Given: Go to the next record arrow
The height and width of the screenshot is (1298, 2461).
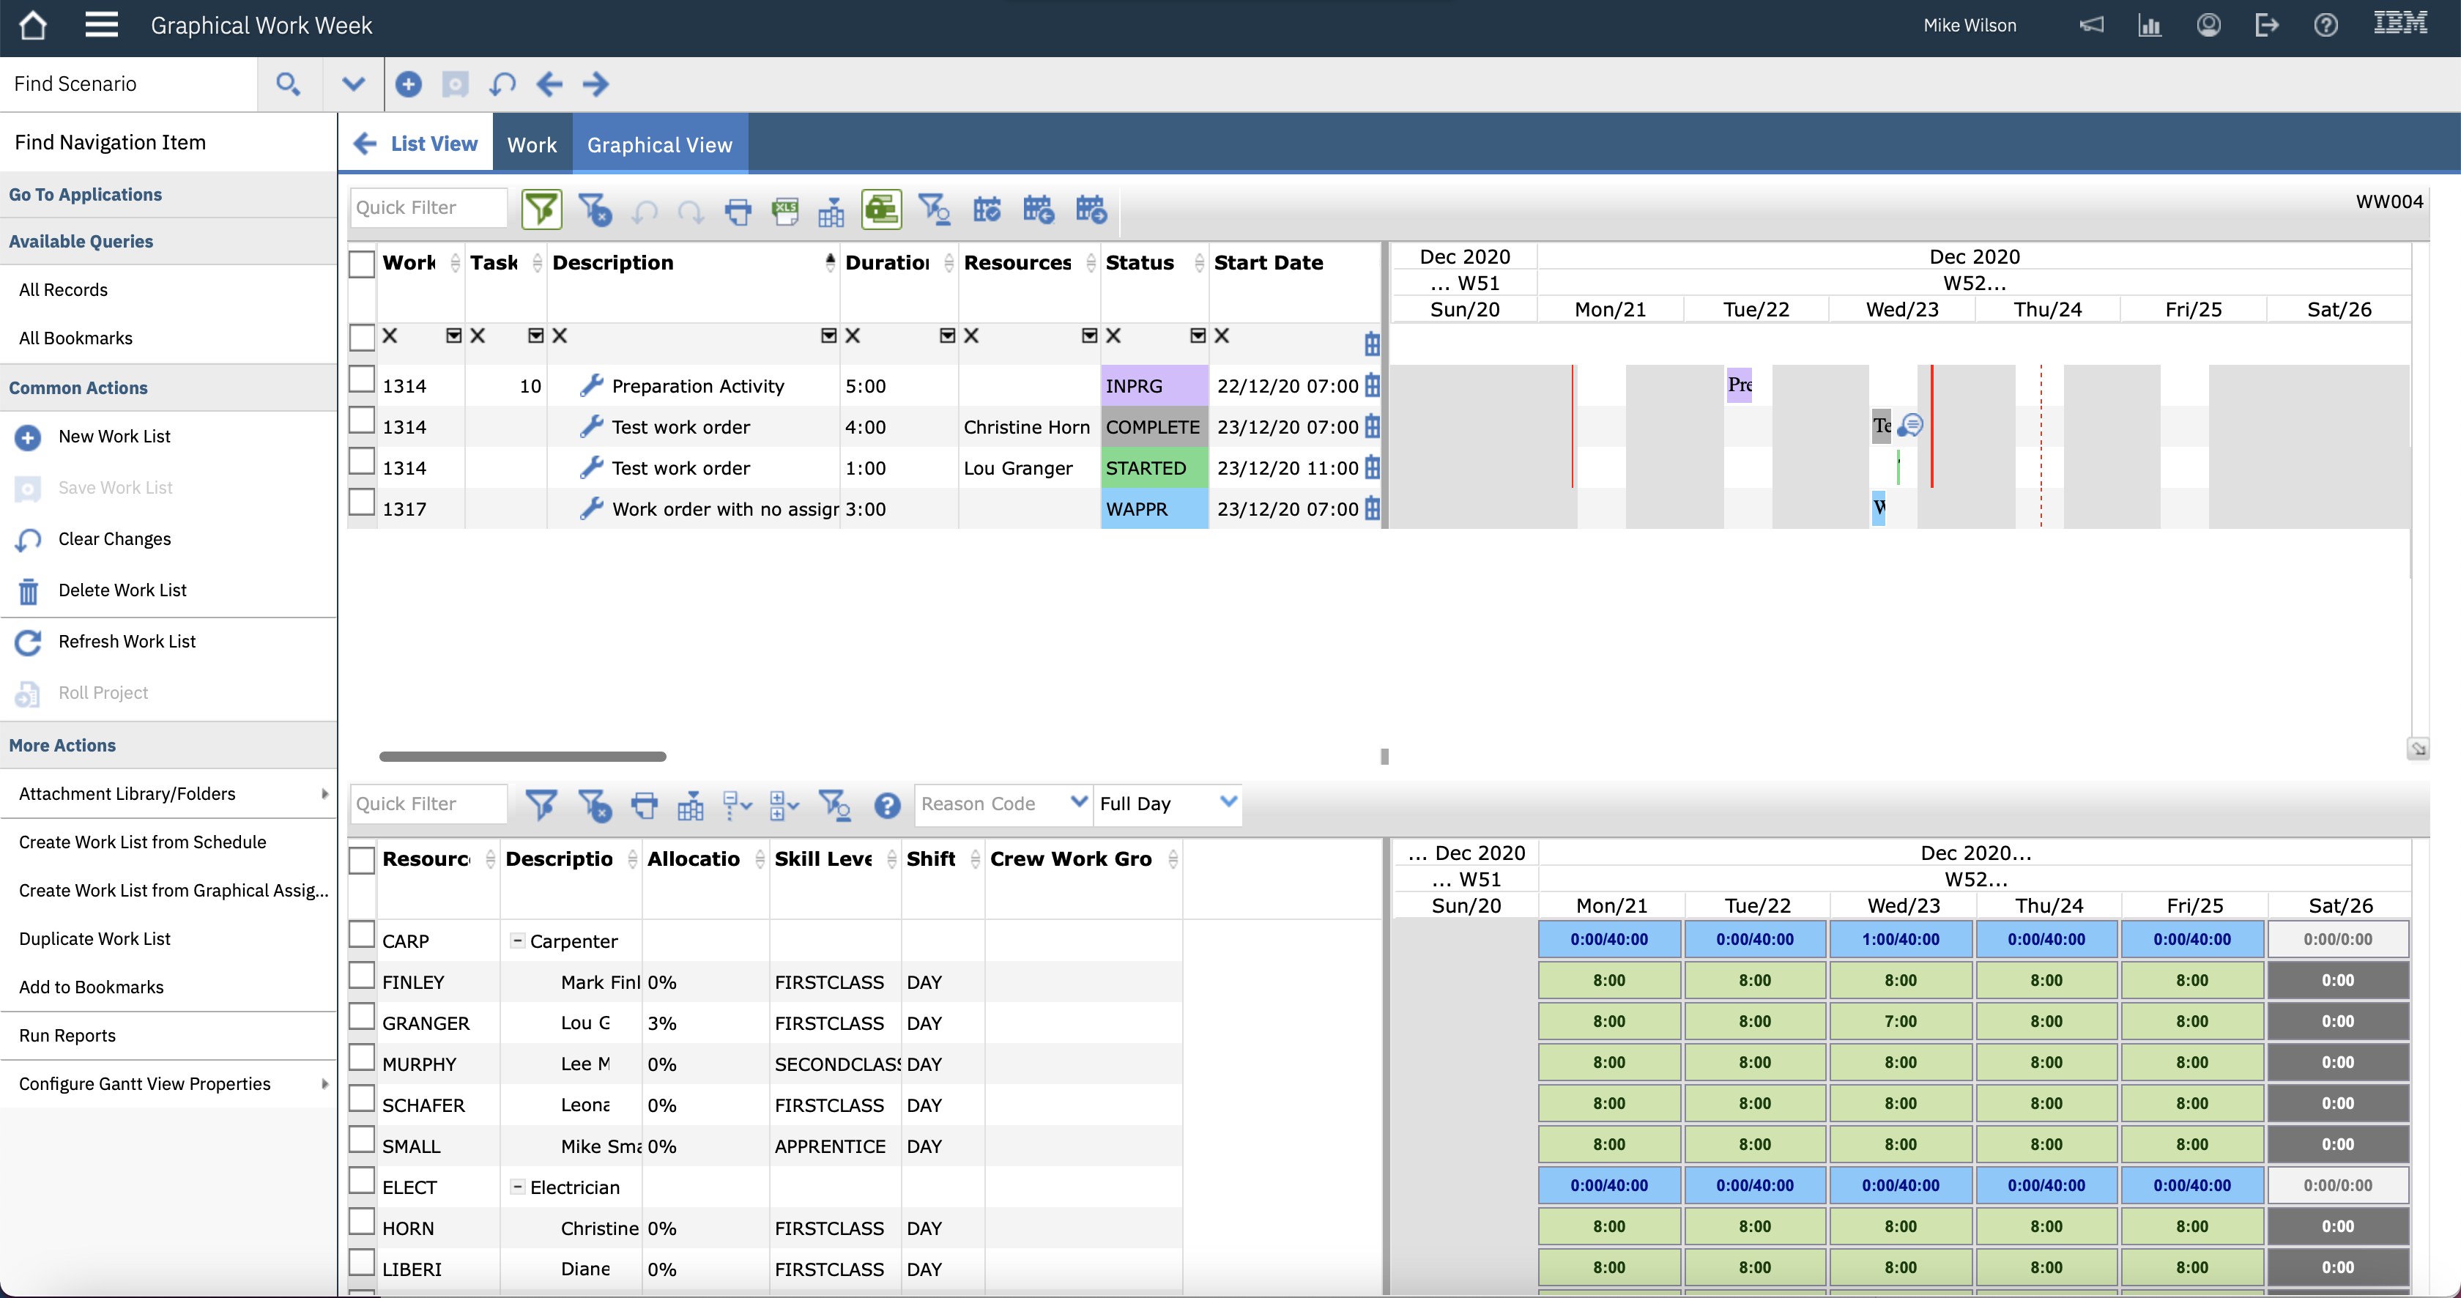Looking at the screenshot, I should (x=595, y=84).
